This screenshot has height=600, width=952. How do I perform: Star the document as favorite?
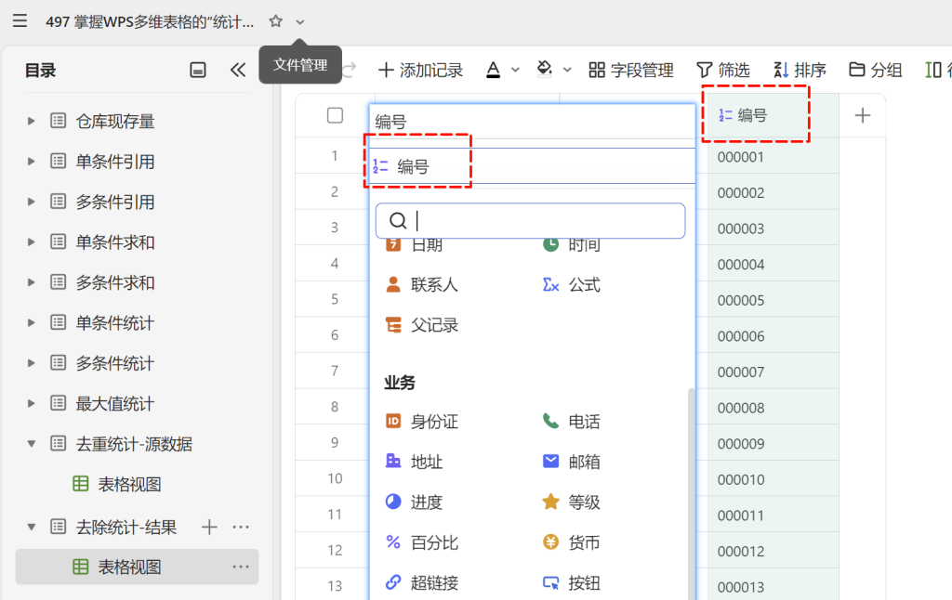point(275,21)
